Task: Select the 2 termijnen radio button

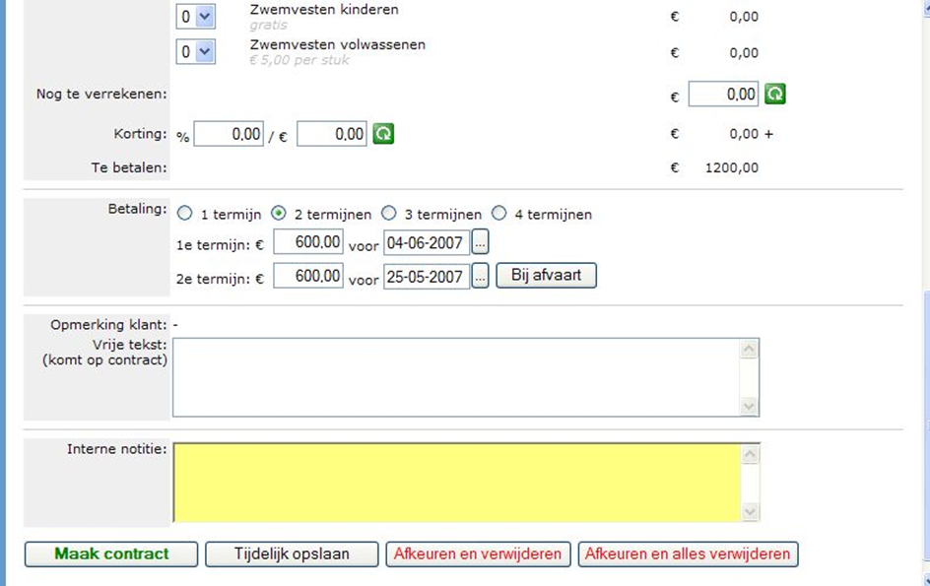Action: (x=279, y=214)
